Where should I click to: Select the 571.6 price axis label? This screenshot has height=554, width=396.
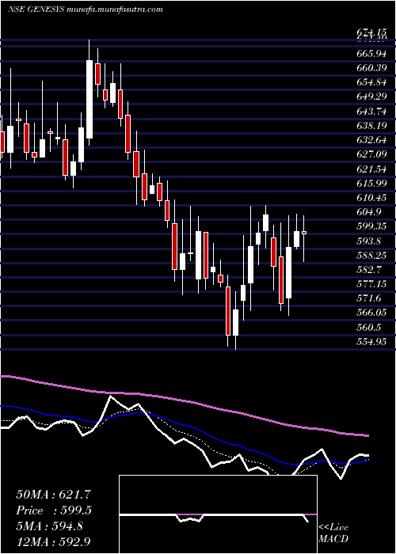(369, 298)
